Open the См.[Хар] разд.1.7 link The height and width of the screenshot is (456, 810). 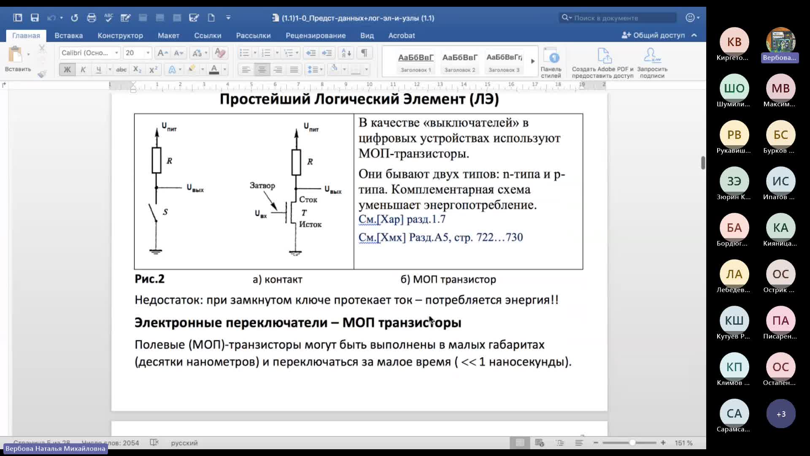(x=402, y=219)
